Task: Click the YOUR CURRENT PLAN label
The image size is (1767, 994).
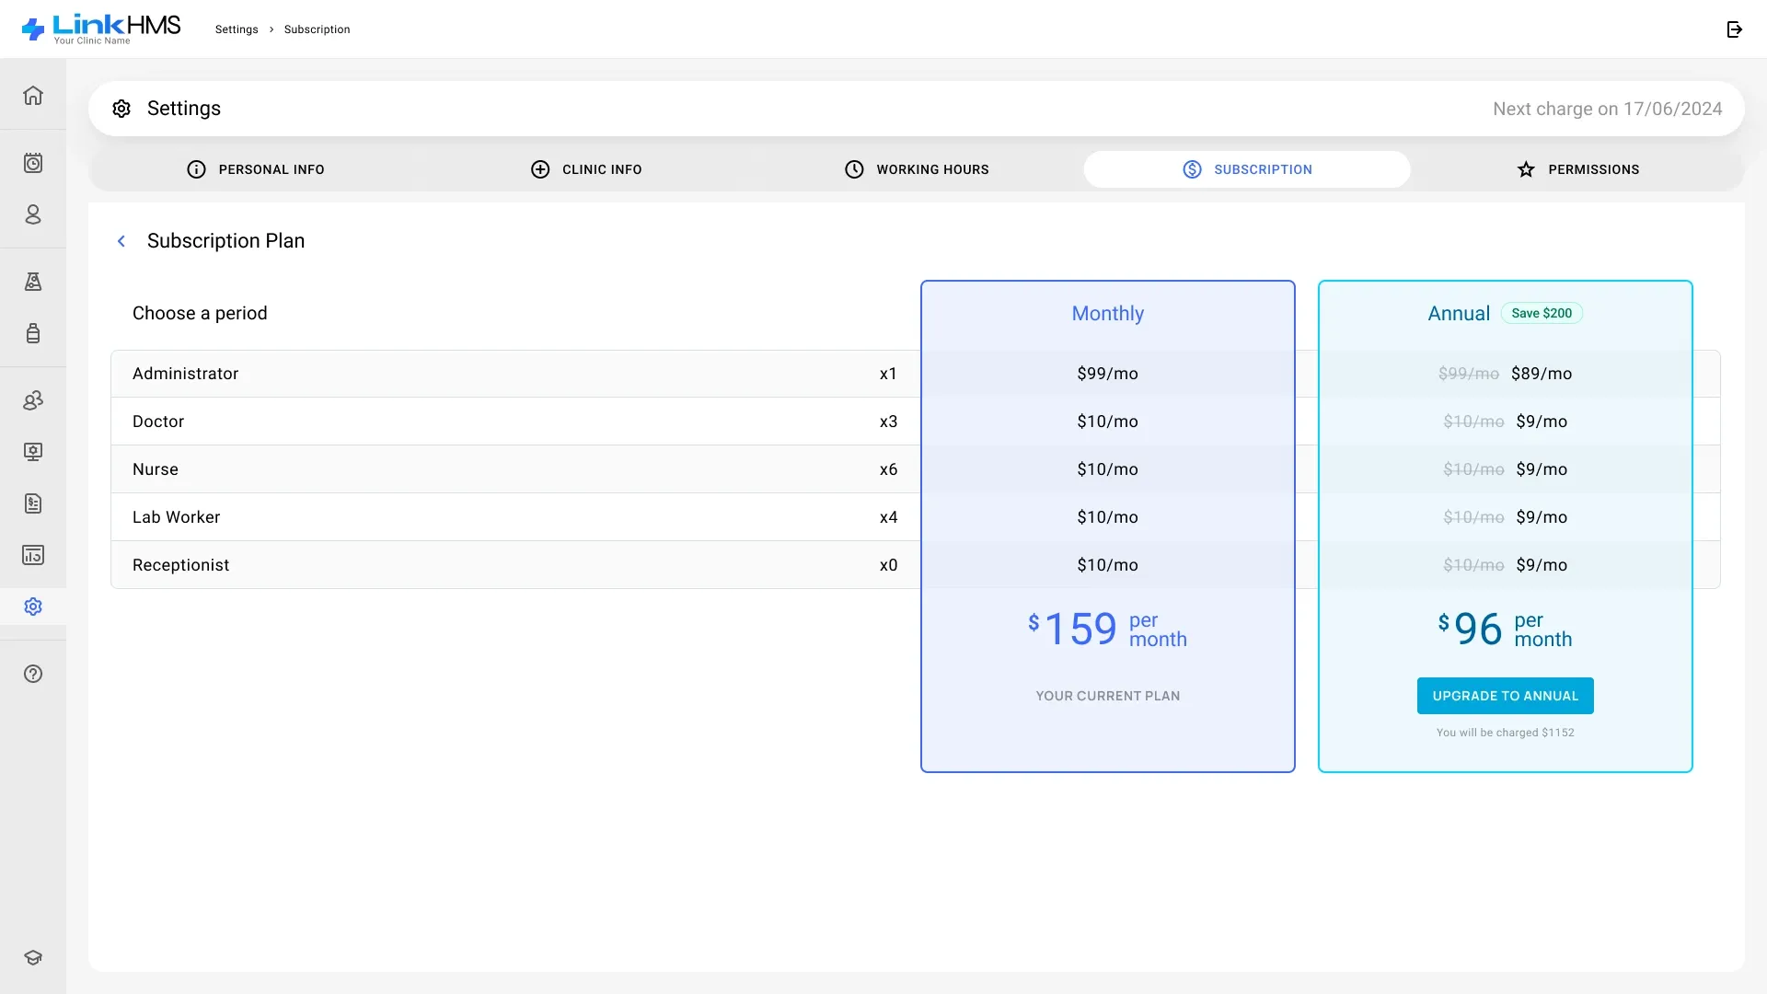Action: (x=1108, y=696)
